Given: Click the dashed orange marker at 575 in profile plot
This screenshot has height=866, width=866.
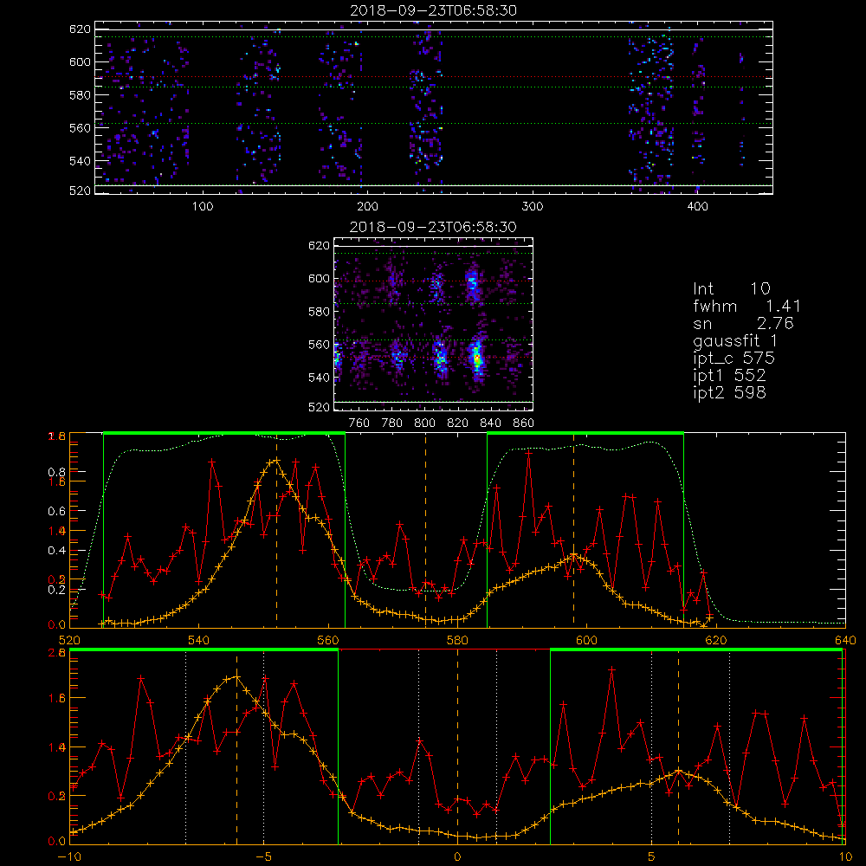Looking at the screenshot, I should click(425, 530).
